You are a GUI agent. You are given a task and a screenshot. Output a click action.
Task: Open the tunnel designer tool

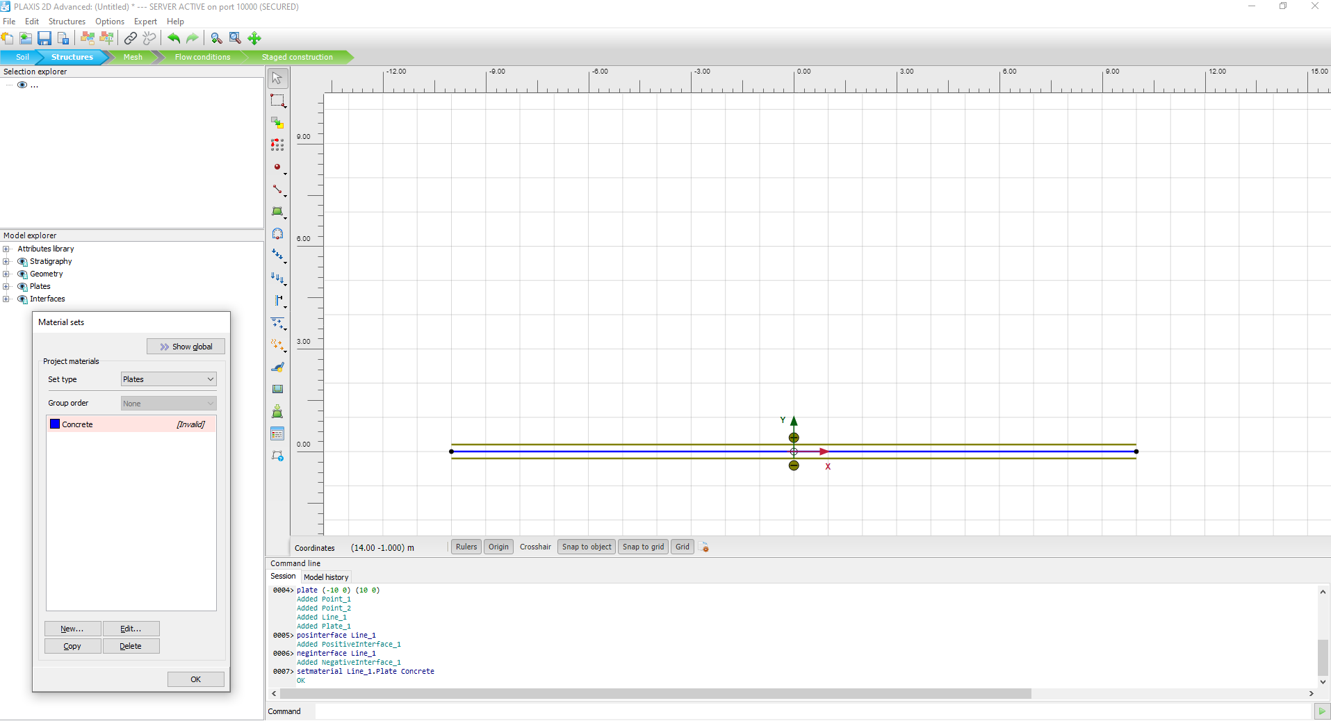(x=277, y=234)
